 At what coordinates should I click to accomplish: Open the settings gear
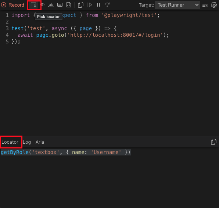214,5
